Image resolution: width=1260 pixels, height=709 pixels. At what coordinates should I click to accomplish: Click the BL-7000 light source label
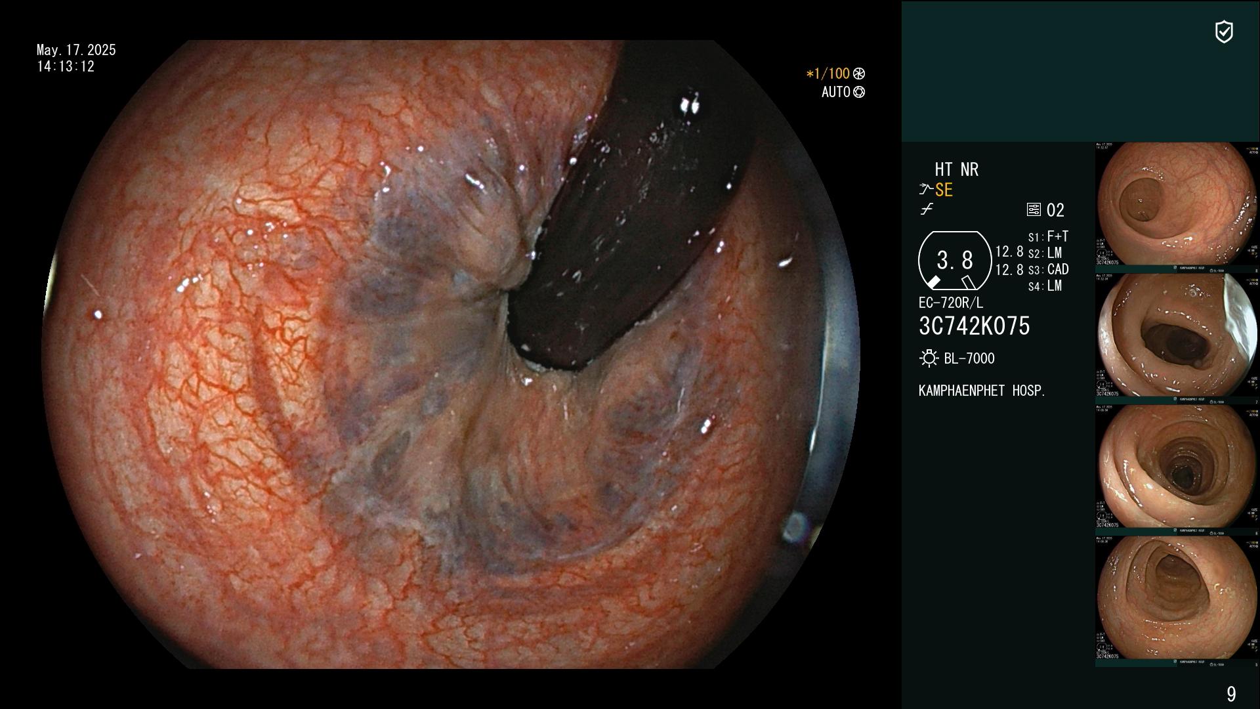click(969, 358)
